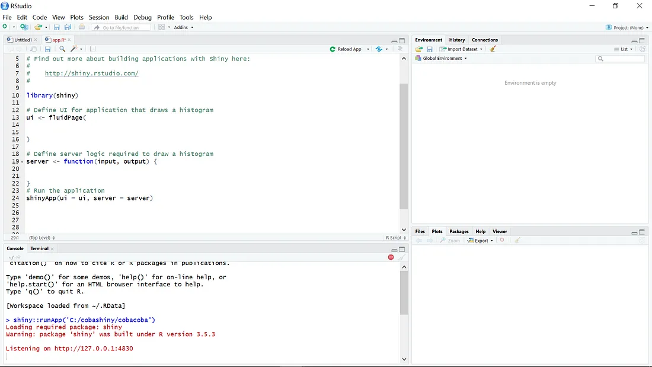Click the red stop button in console
Viewport: 652px width, 367px height.
click(391, 257)
